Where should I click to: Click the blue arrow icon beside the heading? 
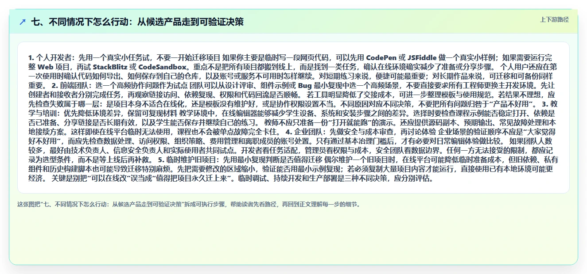tap(23, 22)
